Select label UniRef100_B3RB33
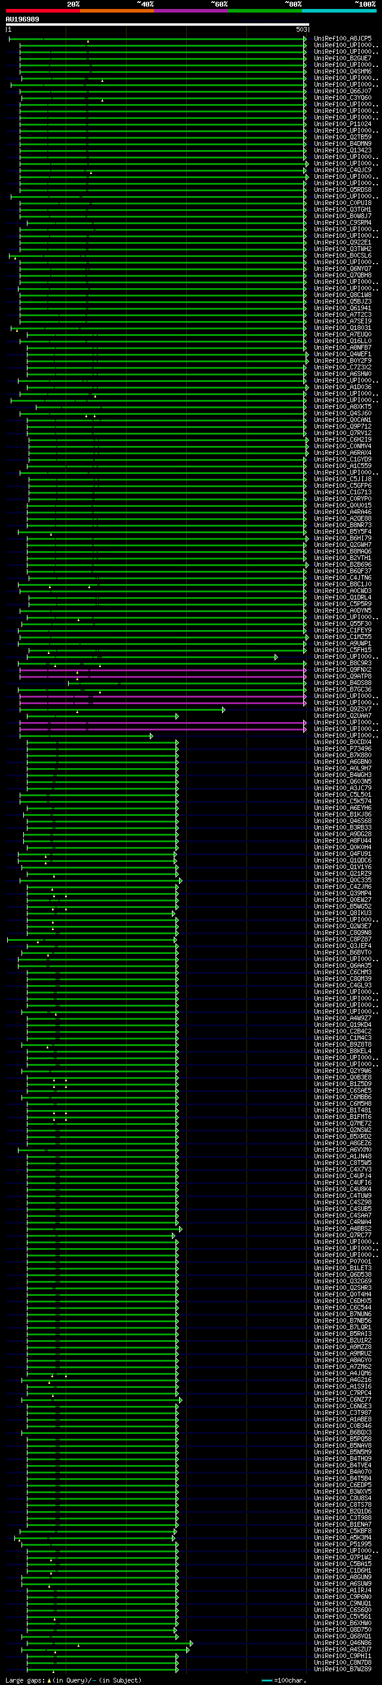This screenshot has width=382, height=1685. [x=343, y=827]
